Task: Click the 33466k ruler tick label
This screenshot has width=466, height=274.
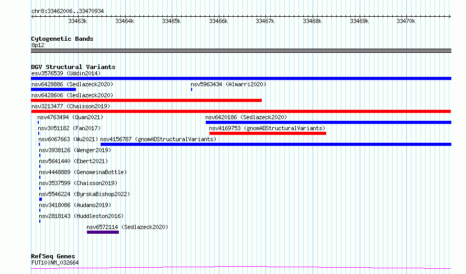Action: pos(218,21)
